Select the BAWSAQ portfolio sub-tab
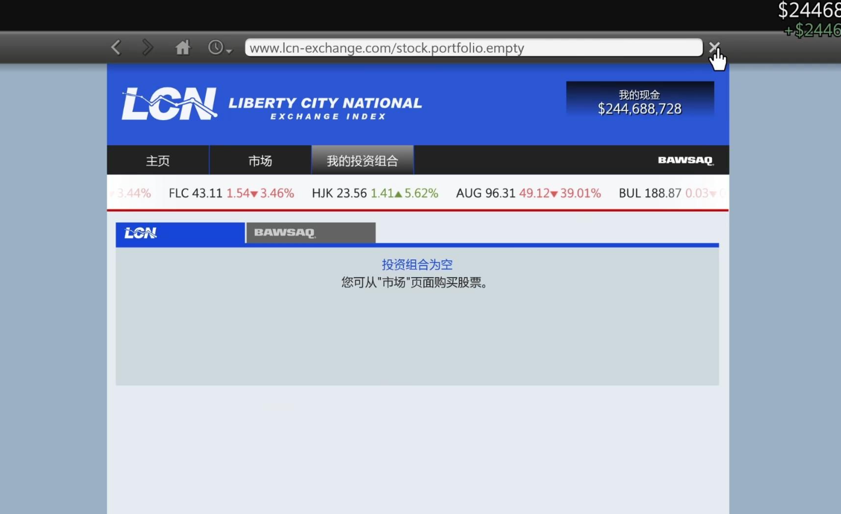Viewport: 841px width, 514px height. (x=311, y=233)
